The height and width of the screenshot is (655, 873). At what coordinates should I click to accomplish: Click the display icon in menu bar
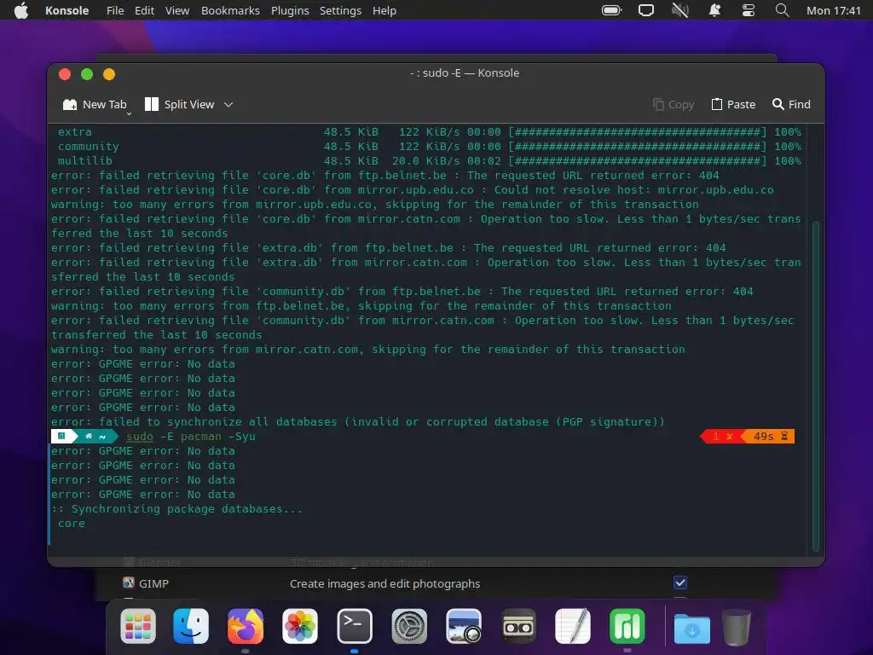[x=646, y=10]
